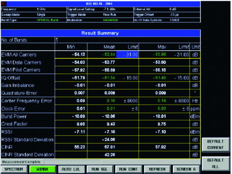The height and width of the screenshot is (174, 232).
Task: Click Burst Type value OFDM DL Burst
Action: click(47, 20)
